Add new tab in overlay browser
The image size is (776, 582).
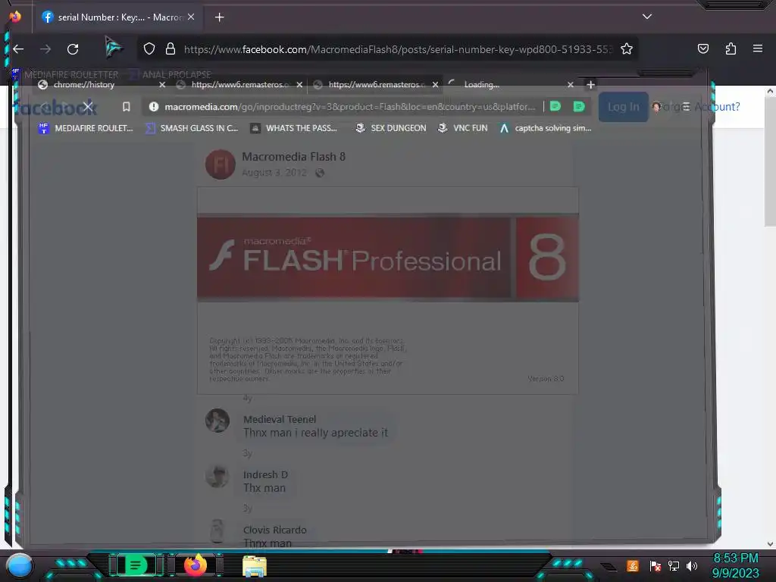(590, 85)
